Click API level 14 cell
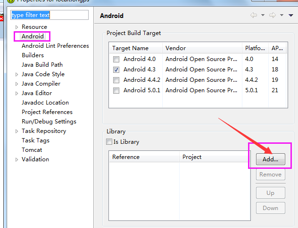The height and width of the screenshot is (228, 298). click(275, 59)
